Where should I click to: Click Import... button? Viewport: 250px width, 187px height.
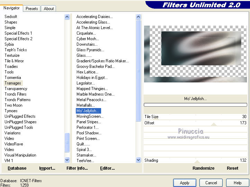[47, 168]
